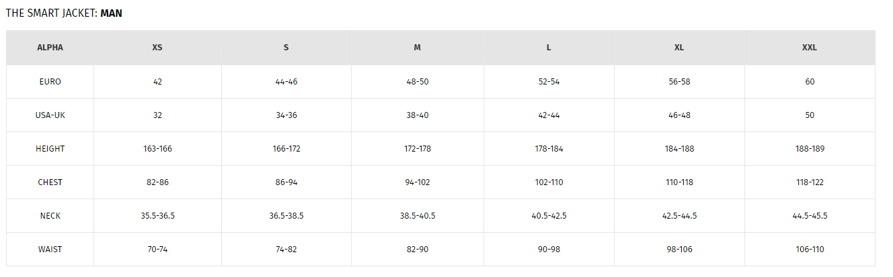Image resolution: width=893 pixels, height=277 pixels.
Task: Select the CHEST row label
Action: point(50,182)
